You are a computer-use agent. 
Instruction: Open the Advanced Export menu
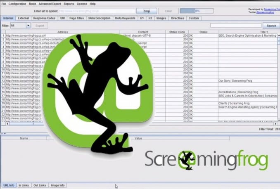point(50,4)
